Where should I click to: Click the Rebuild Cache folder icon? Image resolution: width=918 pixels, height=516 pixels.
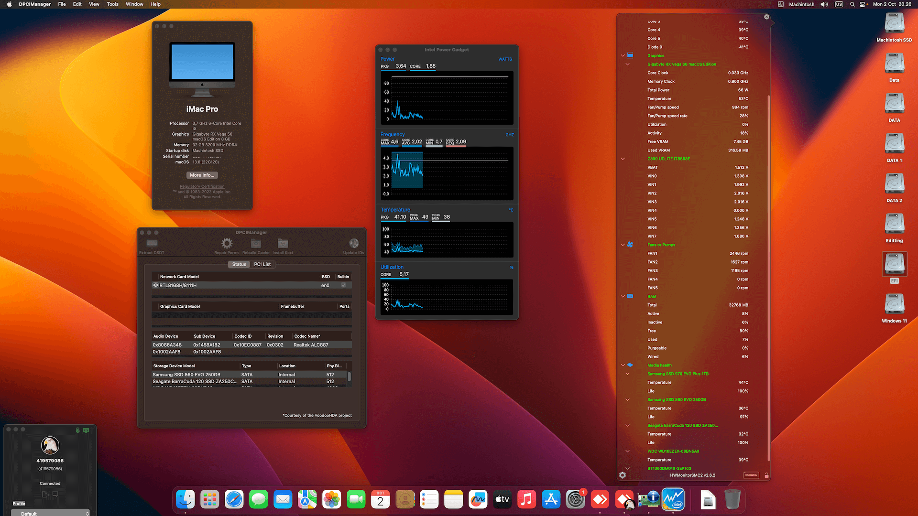click(255, 244)
